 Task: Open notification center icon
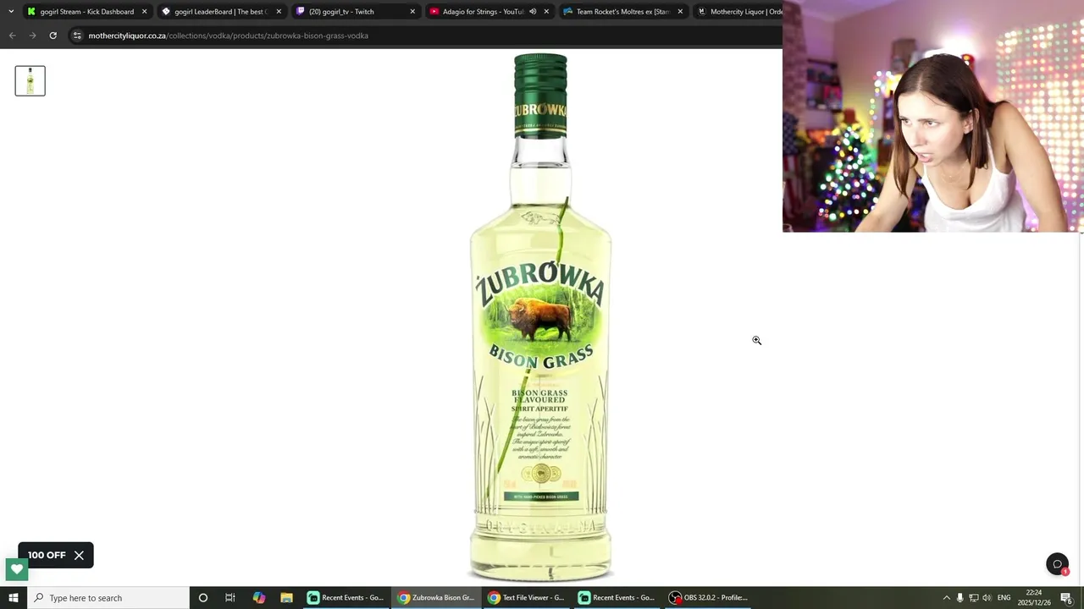1066,598
